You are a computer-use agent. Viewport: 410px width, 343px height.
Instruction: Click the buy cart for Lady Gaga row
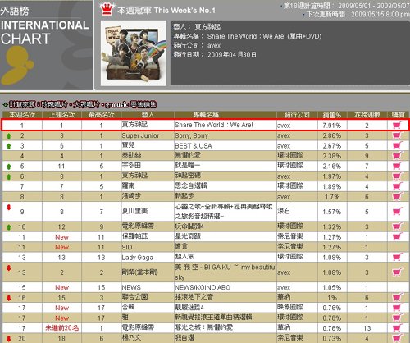click(398, 257)
